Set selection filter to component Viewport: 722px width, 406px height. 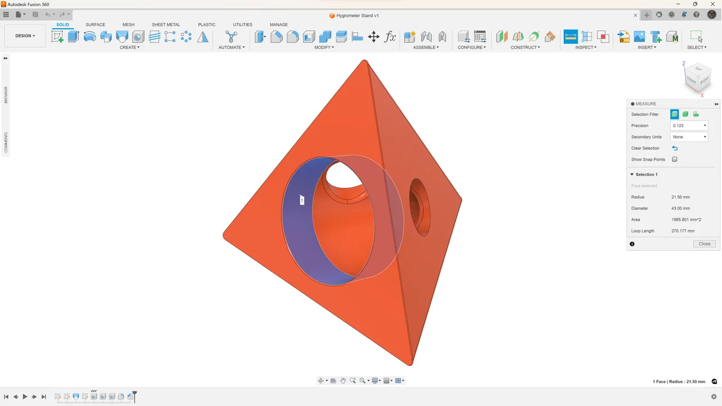[696, 114]
